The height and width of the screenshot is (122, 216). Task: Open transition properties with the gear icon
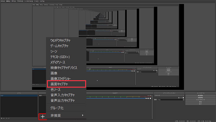point(183,98)
